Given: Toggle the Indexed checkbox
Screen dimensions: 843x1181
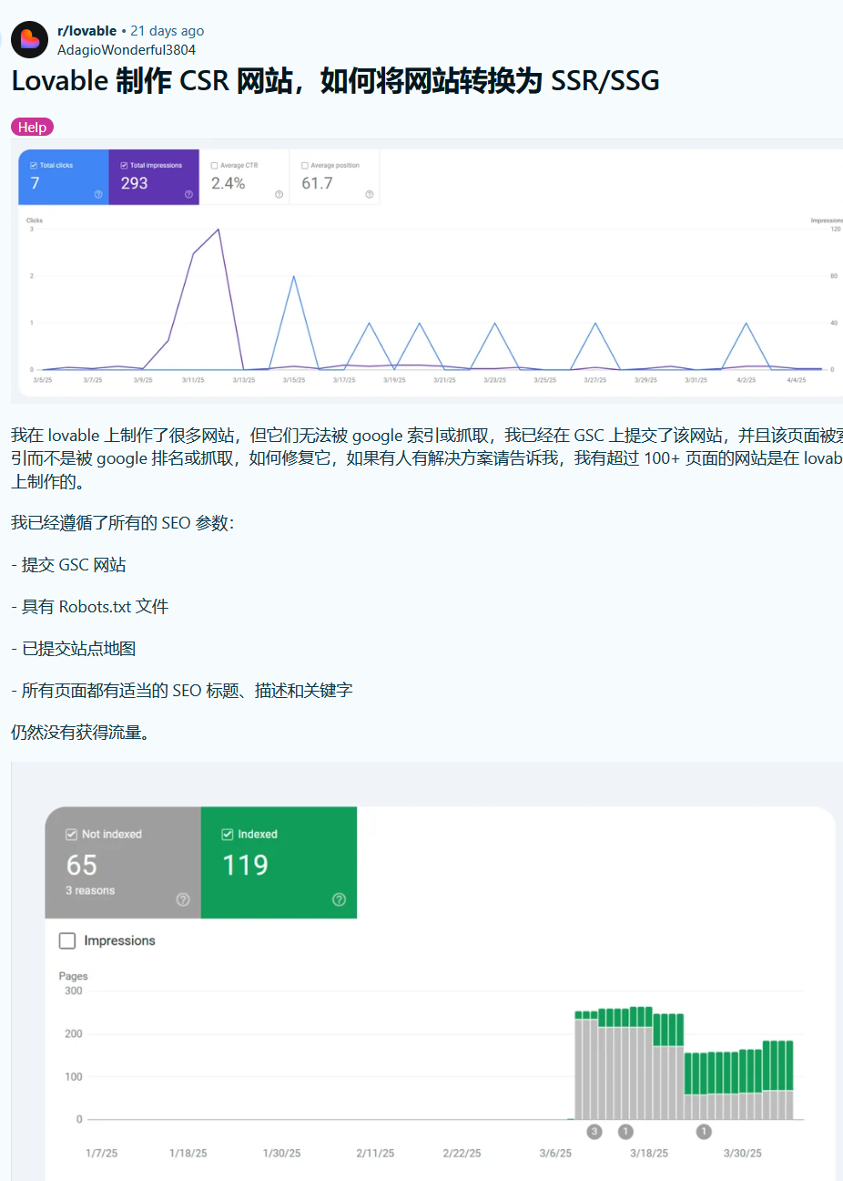Looking at the screenshot, I should (x=228, y=834).
